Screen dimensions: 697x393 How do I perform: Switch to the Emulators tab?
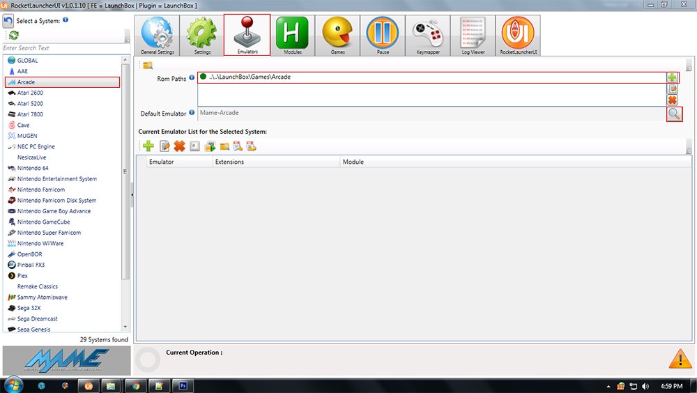(247, 35)
